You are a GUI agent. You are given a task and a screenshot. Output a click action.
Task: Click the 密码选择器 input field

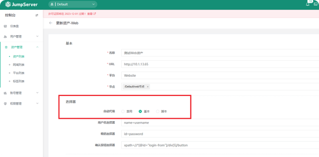(x=220, y=134)
